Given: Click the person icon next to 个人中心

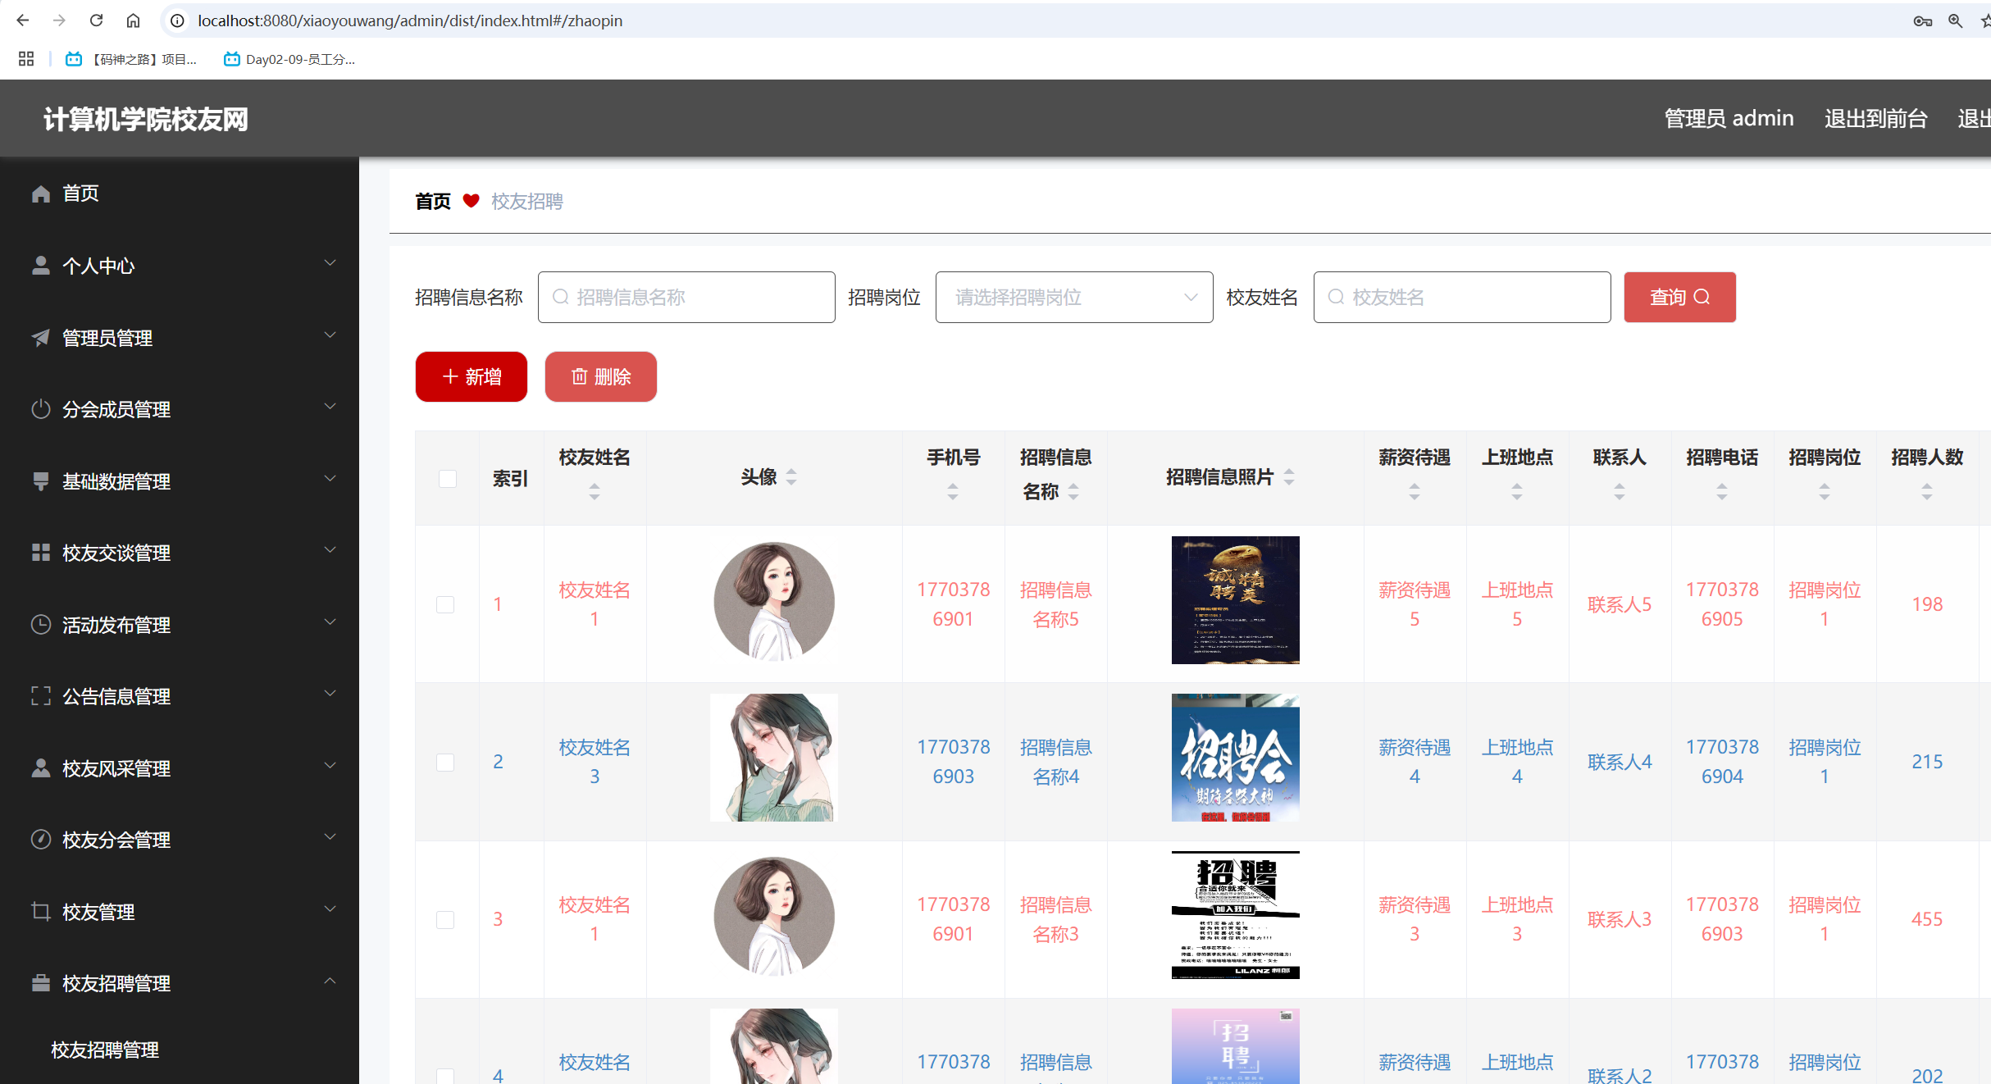Looking at the screenshot, I should [41, 266].
